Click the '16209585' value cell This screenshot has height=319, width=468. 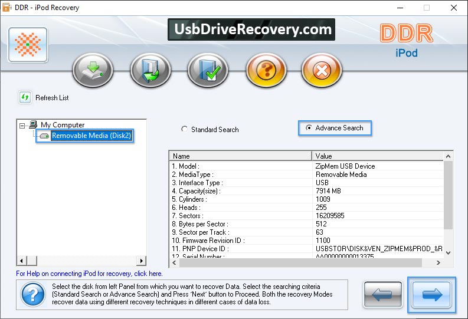click(x=330, y=216)
